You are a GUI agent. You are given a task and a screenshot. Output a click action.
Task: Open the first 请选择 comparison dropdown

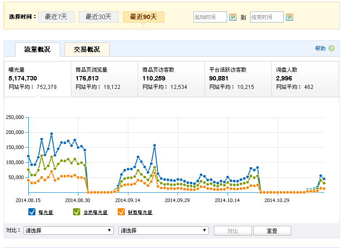pyautogui.click(x=69, y=230)
